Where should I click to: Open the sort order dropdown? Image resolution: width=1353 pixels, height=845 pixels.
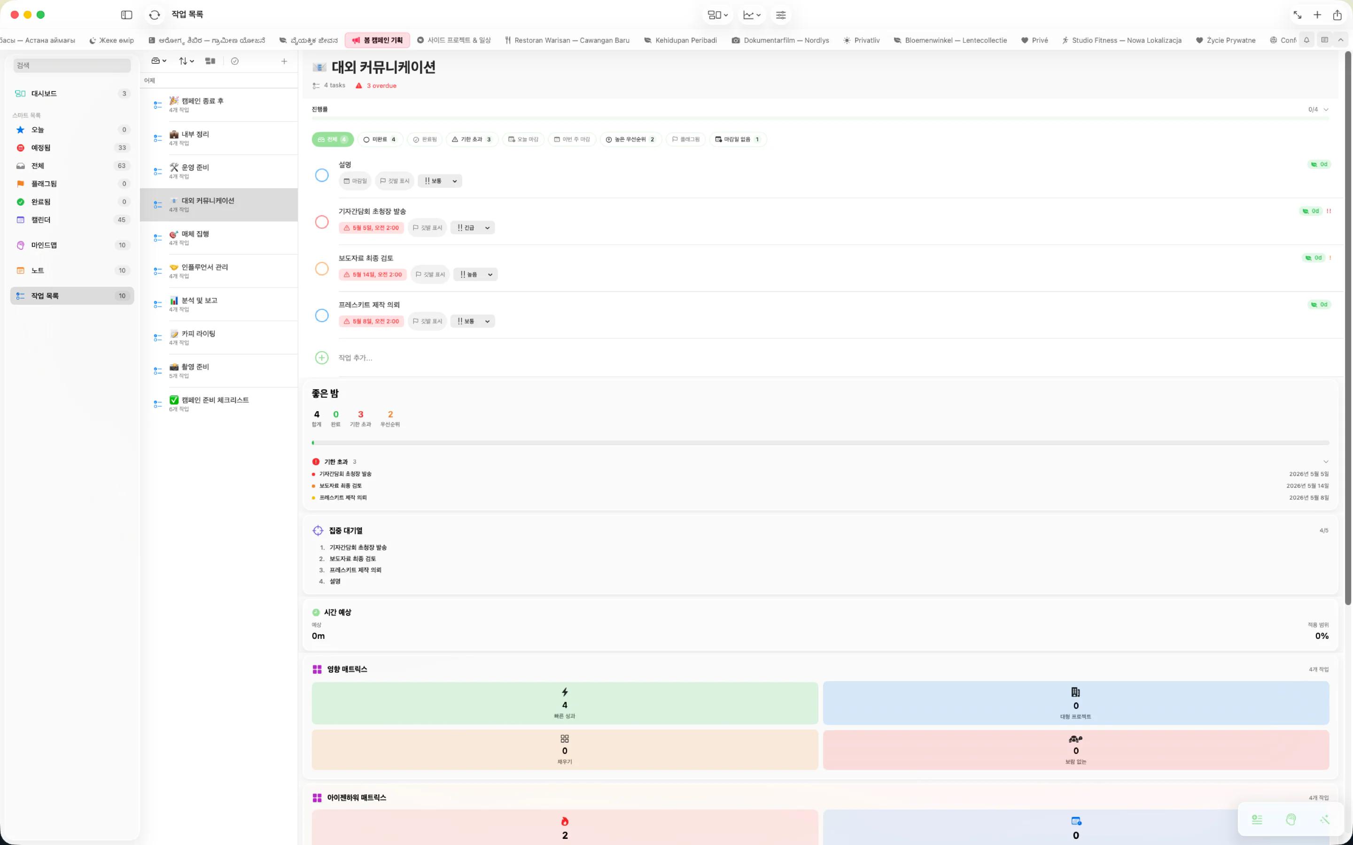click(186, 61)
